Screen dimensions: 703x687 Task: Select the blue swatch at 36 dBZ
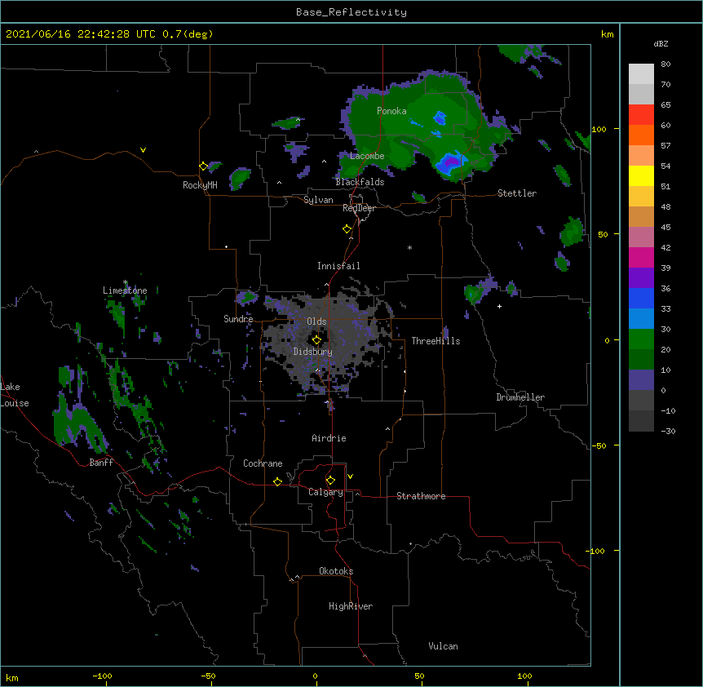pos(641,298)
